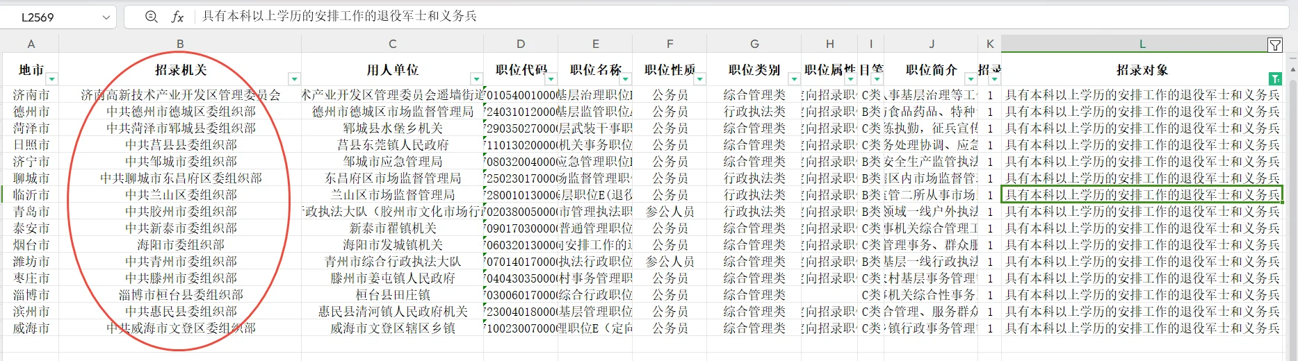Screen dimensions: 1298x361
Task: Select column F header
Action: tap(670, 44)
